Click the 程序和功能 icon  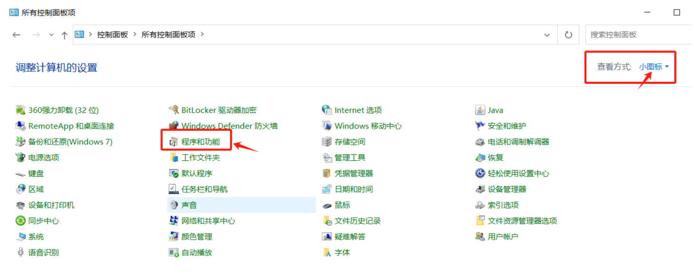click(x=174, y=142)
